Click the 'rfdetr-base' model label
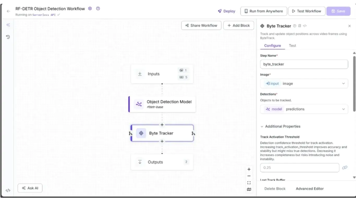356x200 pixels. click(155, 107)
